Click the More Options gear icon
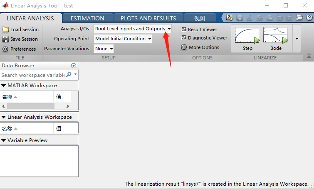 184,47
